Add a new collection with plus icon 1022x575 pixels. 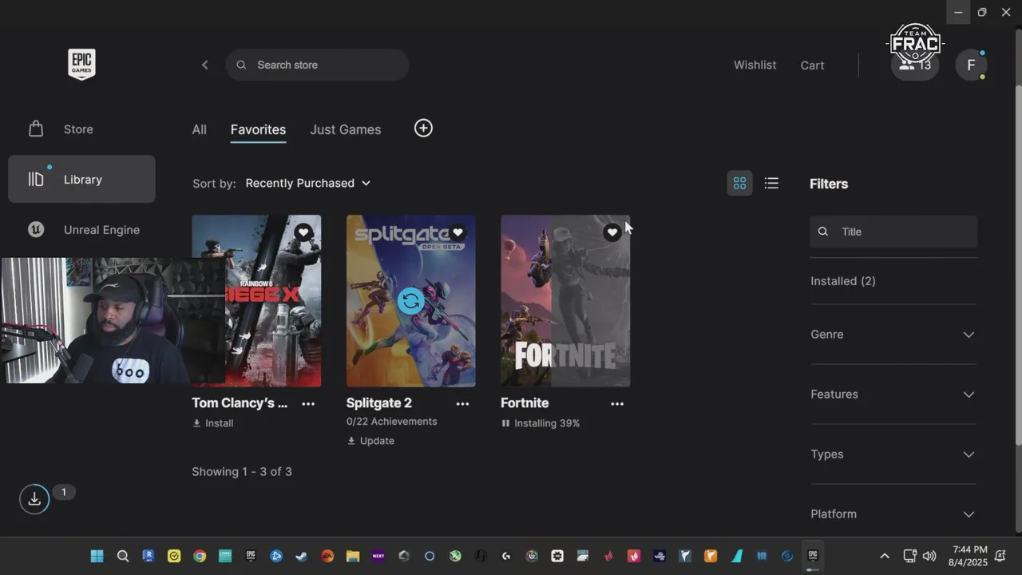point(423,128)
